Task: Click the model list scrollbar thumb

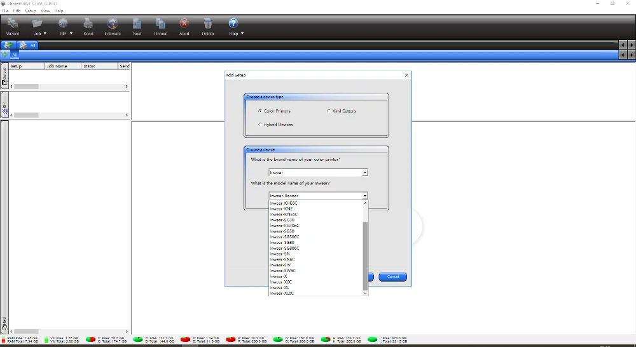Action: [x=365, y=256]
